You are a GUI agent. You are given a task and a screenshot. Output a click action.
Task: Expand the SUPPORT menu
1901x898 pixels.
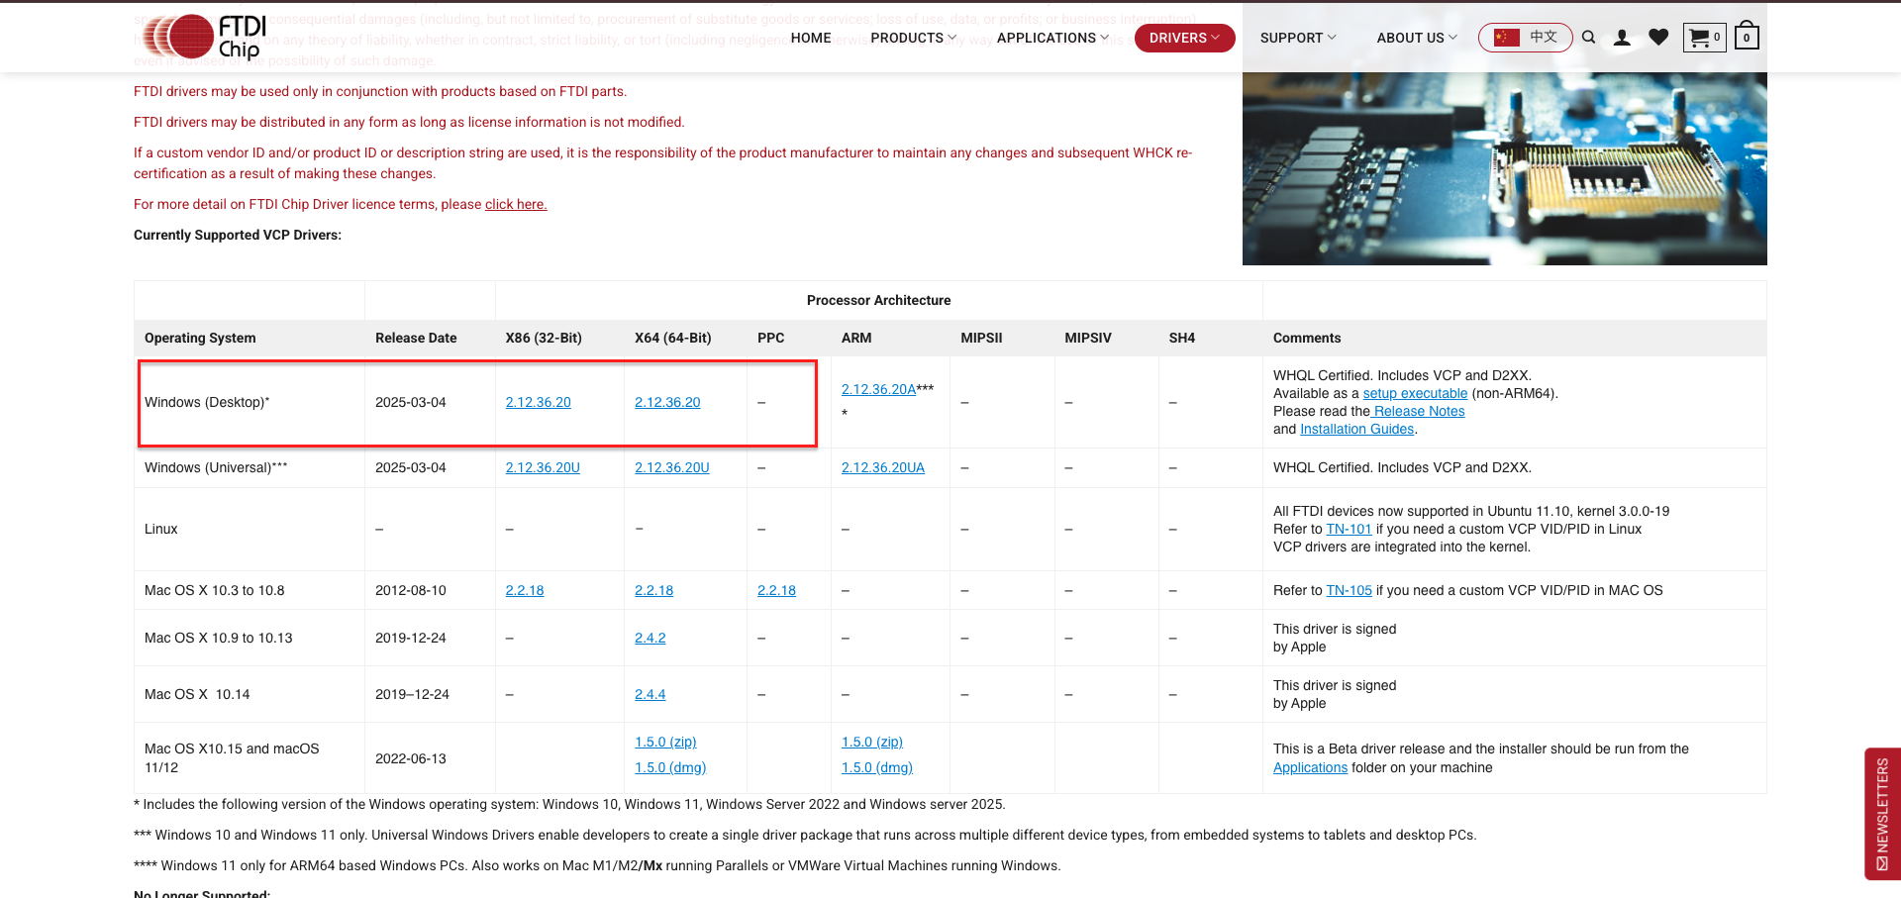point(1298,38)
